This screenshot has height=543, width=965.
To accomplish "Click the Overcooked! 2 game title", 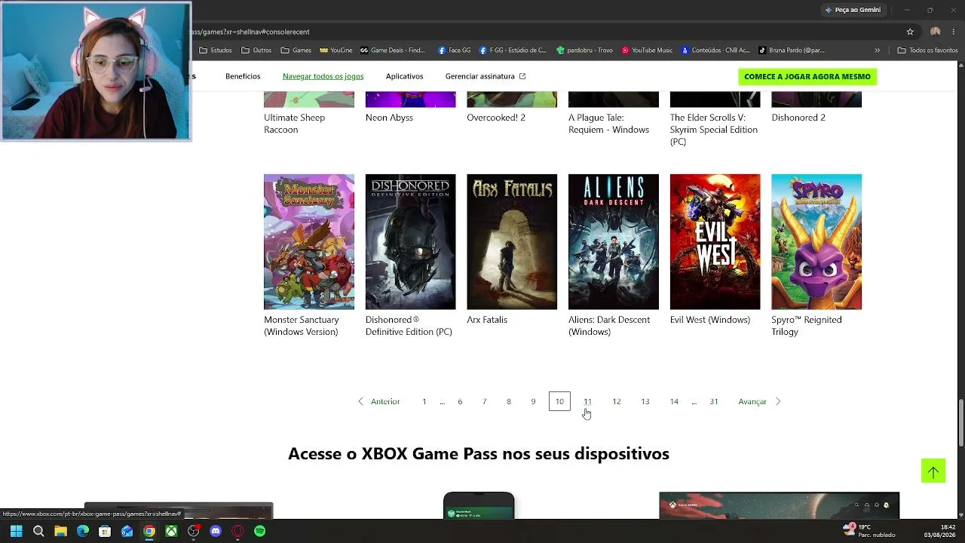I will (x=496, y=118).
